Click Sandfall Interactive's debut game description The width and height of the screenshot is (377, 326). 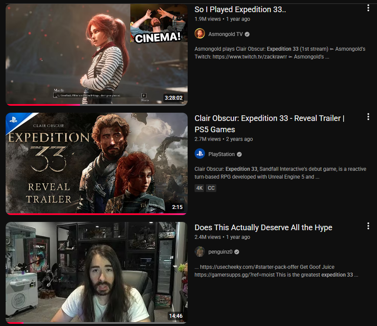tap(280, 173)
